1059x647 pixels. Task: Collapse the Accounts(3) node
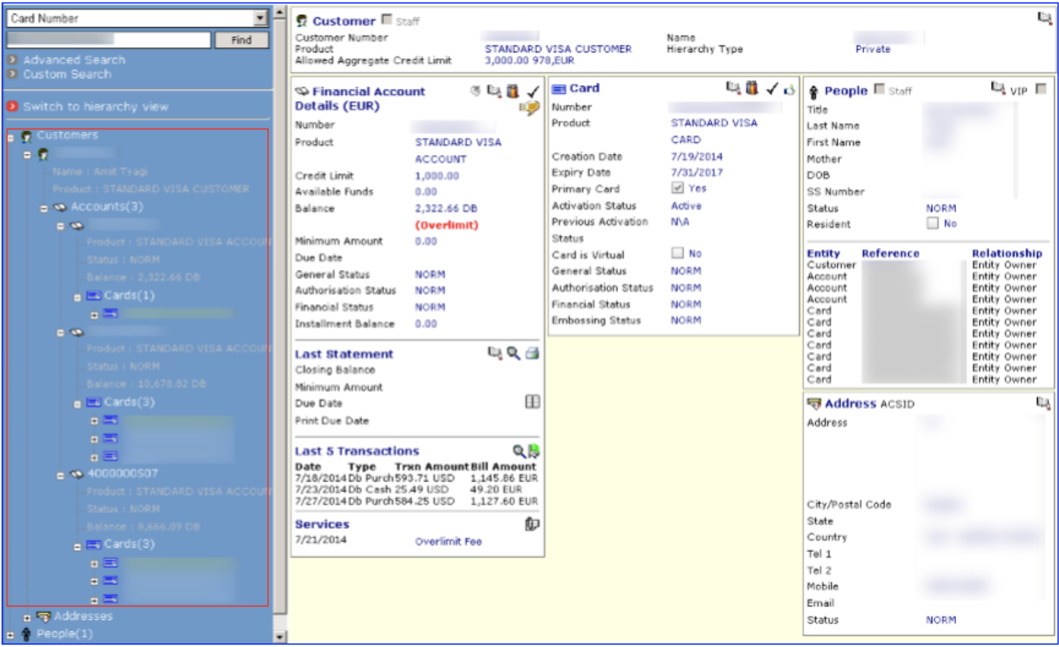click(44, 209)
